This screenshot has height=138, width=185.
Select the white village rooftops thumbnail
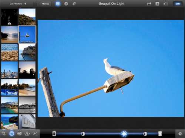(9, 70)
